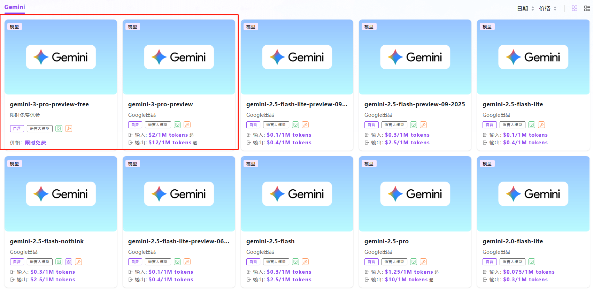Sort models by 日期 using its arrows
Image resolution: width=593 pixels, height=289 pixels.
coord(533,9)
